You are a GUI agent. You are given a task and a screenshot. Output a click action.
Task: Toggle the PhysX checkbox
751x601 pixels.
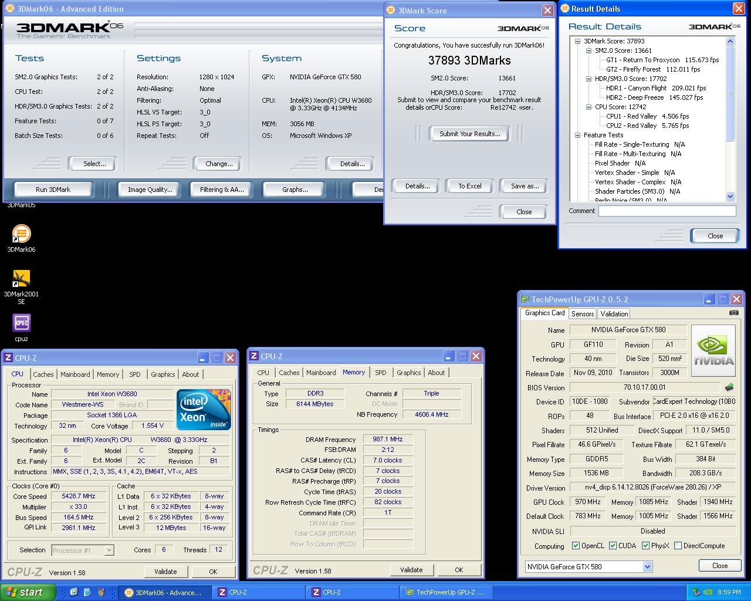(645, 546)
